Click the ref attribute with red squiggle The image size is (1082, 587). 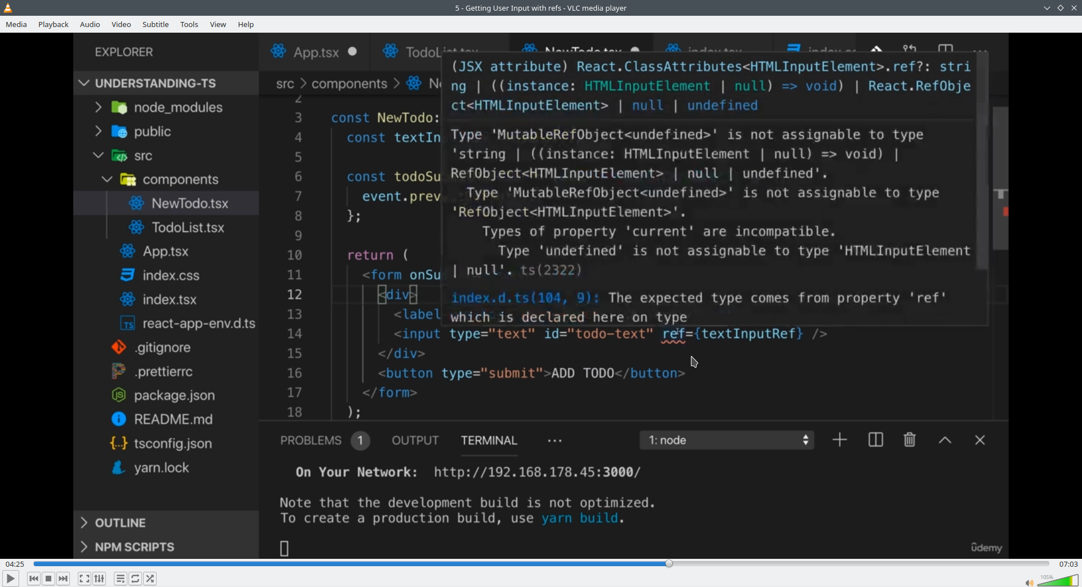pyautogui.click(x=673, y=334)
